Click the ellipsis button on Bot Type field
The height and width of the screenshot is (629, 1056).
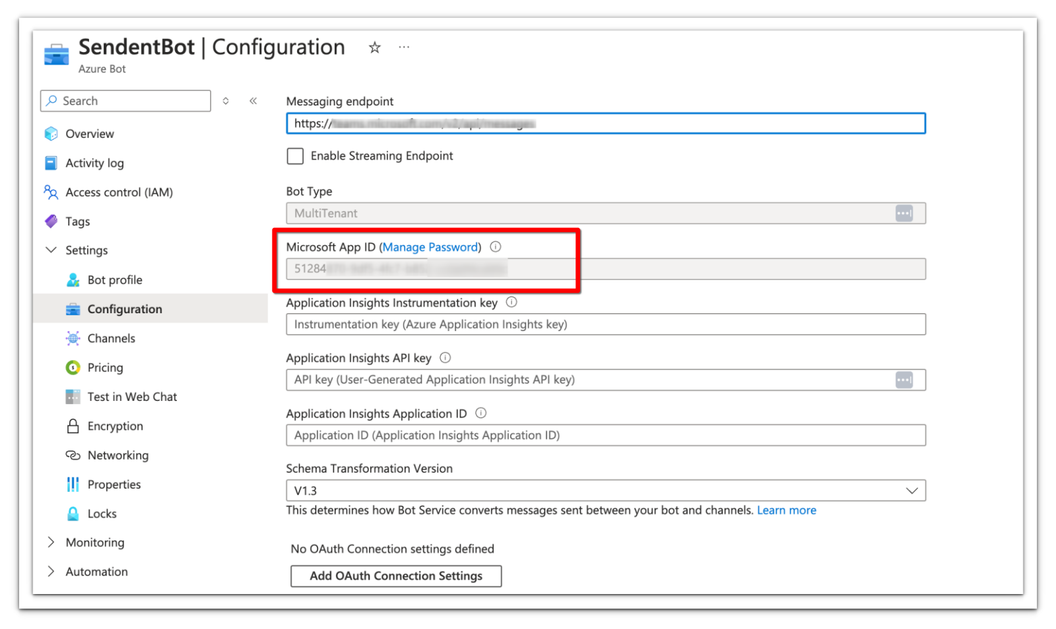904,213
